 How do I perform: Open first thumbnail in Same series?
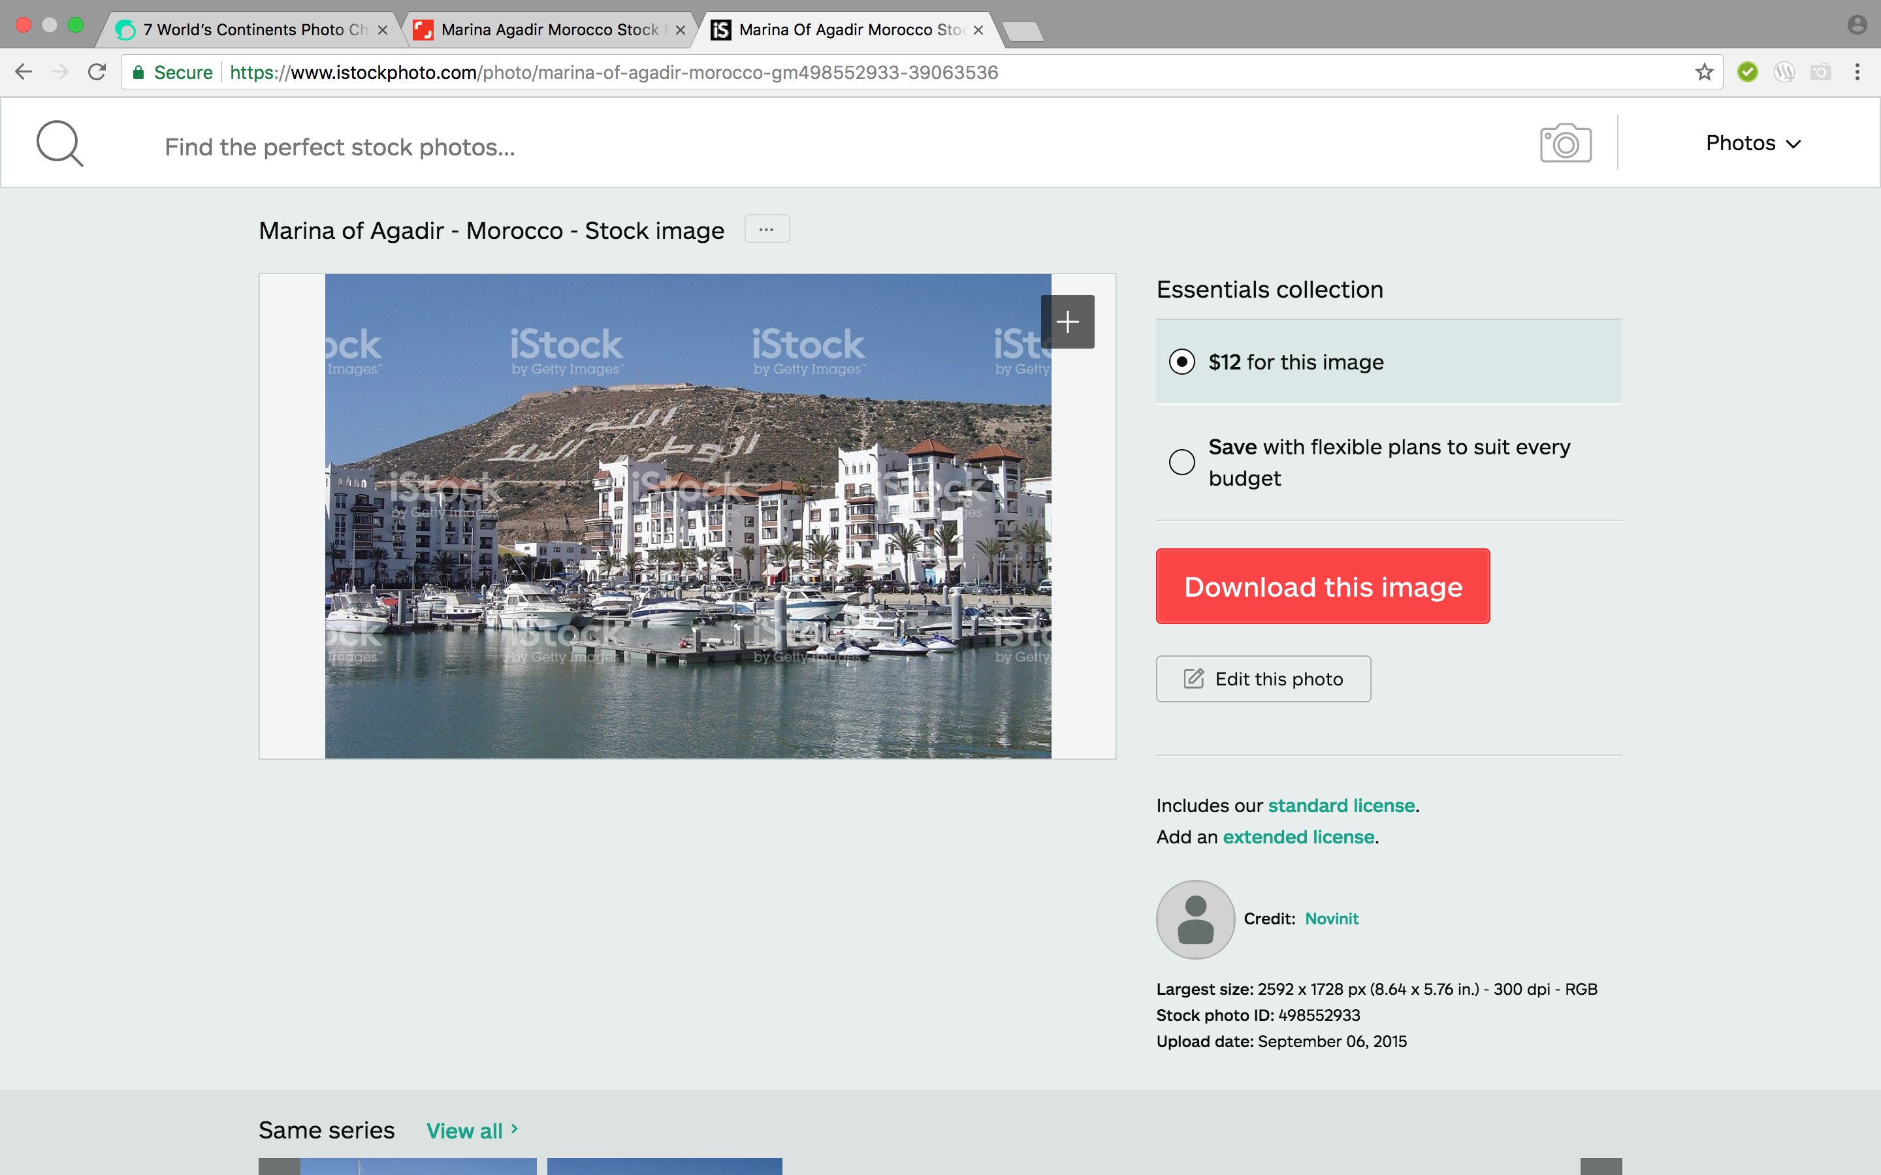418,1167
